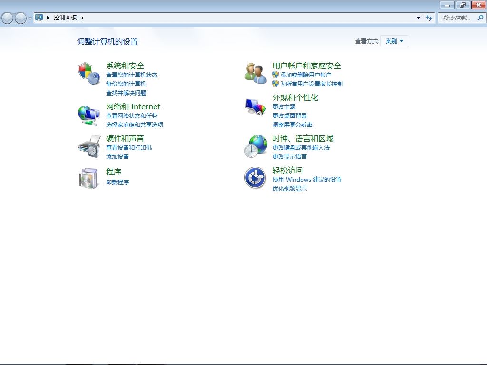Click 查看设备和打印机 link

(129, 147)
